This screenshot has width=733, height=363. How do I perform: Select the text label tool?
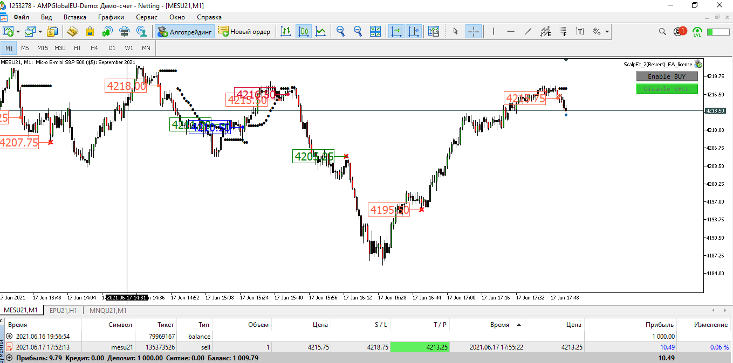pos(580,32)
